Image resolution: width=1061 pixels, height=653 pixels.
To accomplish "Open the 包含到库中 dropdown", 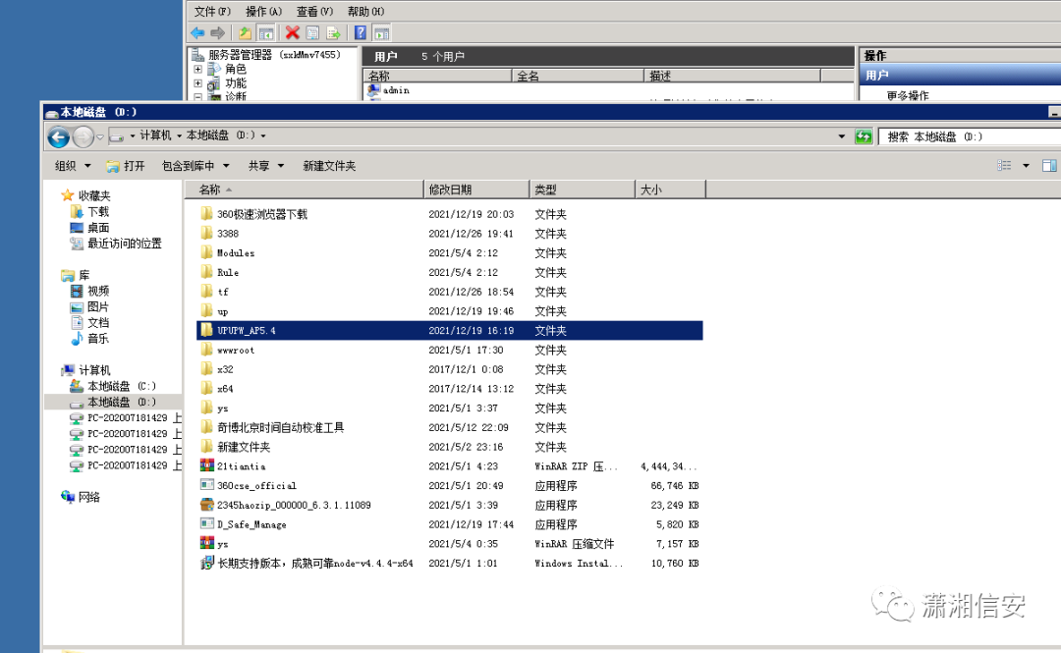I will (195, 166).
